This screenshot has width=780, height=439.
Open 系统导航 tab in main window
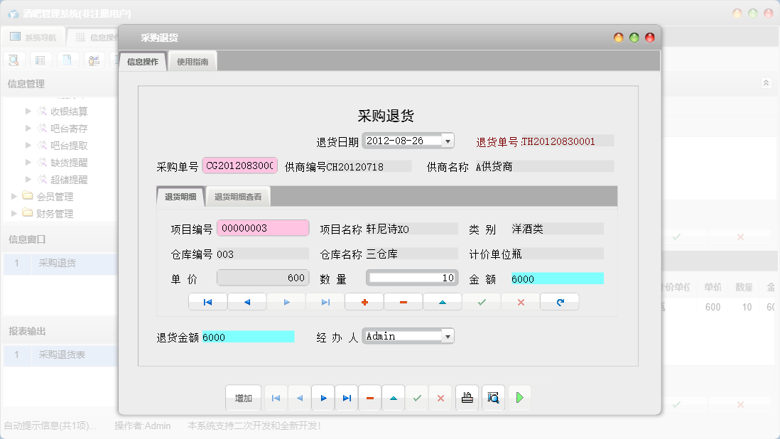pyautogui.click(x=34, y=37)
